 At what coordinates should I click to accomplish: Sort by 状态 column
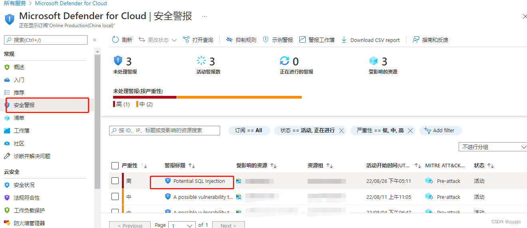pos(484,165)
